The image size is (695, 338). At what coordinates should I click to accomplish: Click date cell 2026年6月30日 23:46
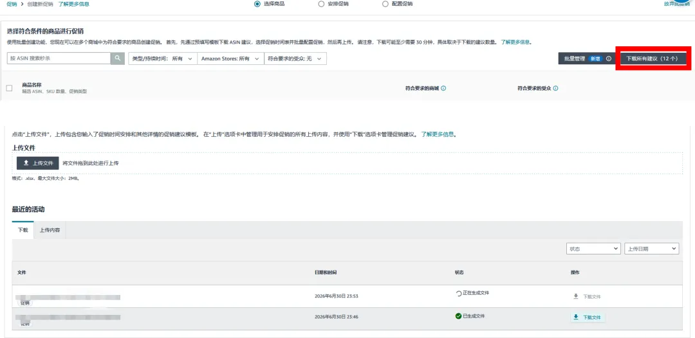(x=336, y=317)
